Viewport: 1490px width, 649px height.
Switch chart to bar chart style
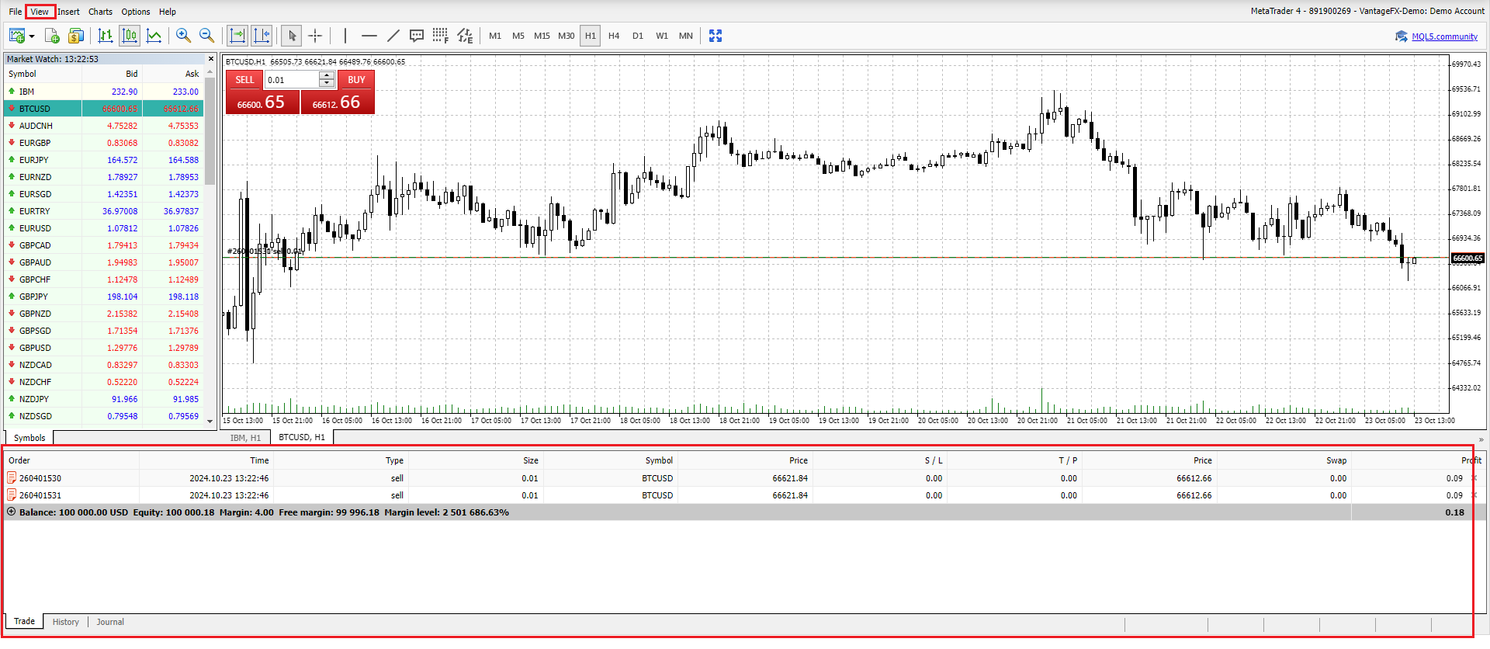(106, 36)
